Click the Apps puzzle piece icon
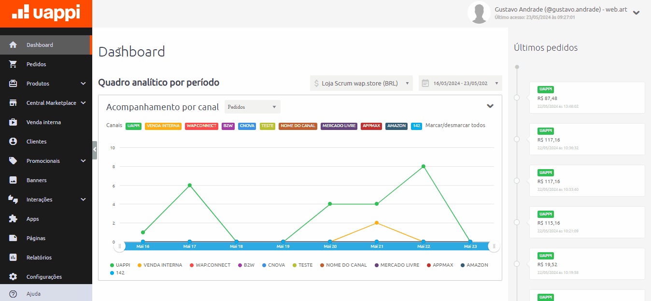This screenshot has width=651, height=301. pos(13,219)
